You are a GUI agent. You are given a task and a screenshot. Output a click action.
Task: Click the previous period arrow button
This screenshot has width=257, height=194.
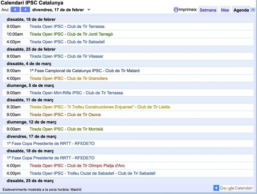[15, 10]
